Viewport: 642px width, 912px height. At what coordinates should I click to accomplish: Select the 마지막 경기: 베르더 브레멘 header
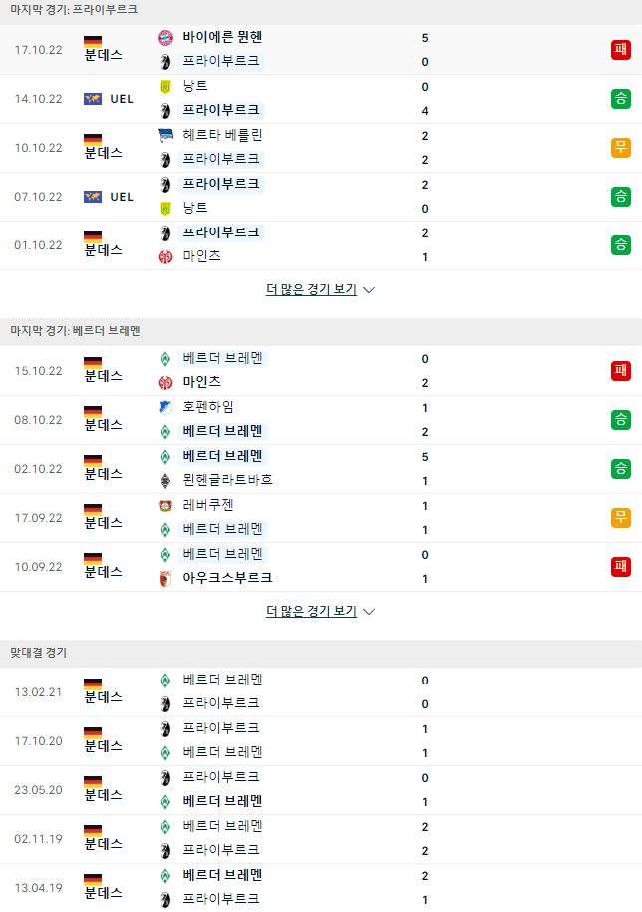[x=75, y=331]
